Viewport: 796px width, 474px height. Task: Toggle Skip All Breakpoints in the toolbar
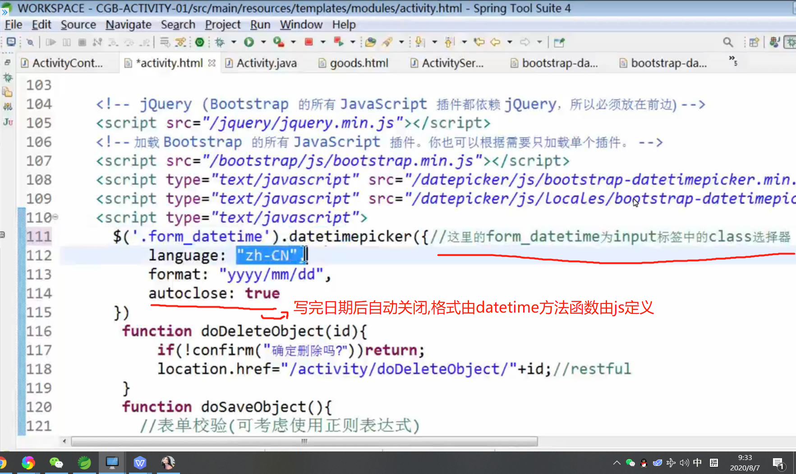click(180, 42)
